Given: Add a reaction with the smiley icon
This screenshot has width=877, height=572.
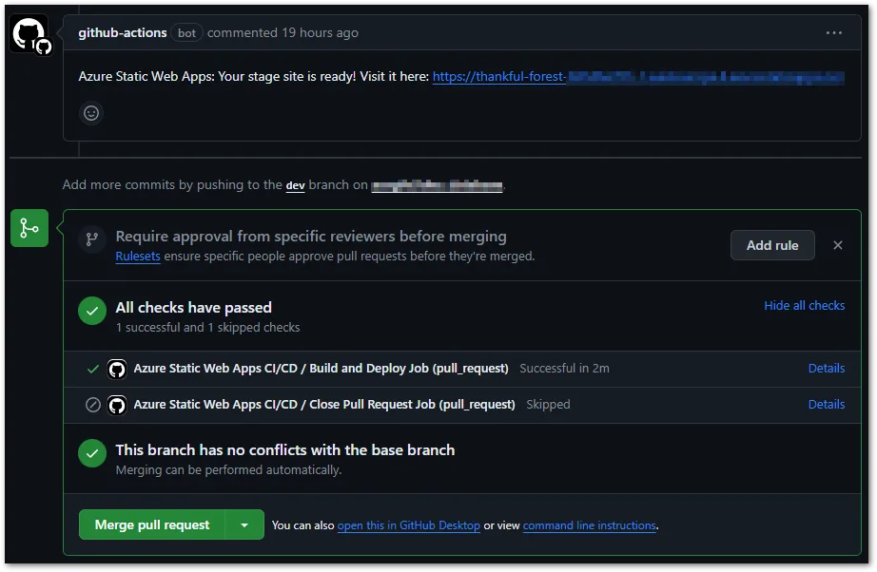Looking at the screenshot, I should pyautogui.click(x=91, y=113).
